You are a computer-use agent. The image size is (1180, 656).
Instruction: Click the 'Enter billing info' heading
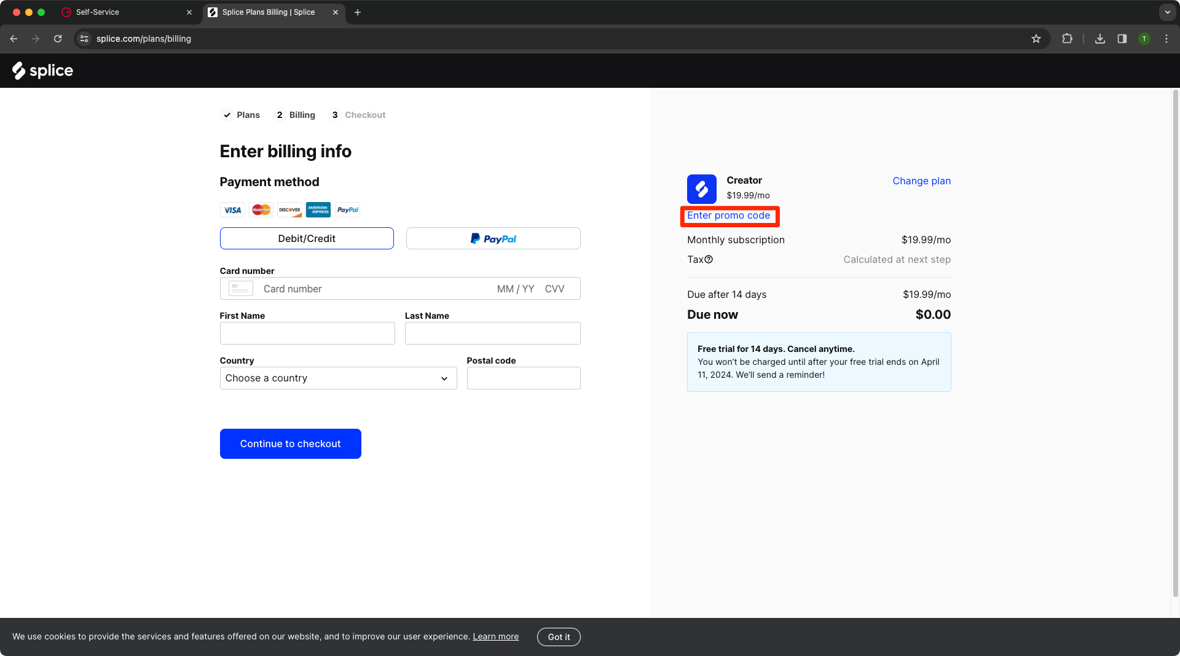(286, 152)
